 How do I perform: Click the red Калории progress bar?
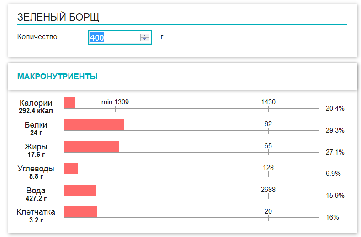pos(69,103)
